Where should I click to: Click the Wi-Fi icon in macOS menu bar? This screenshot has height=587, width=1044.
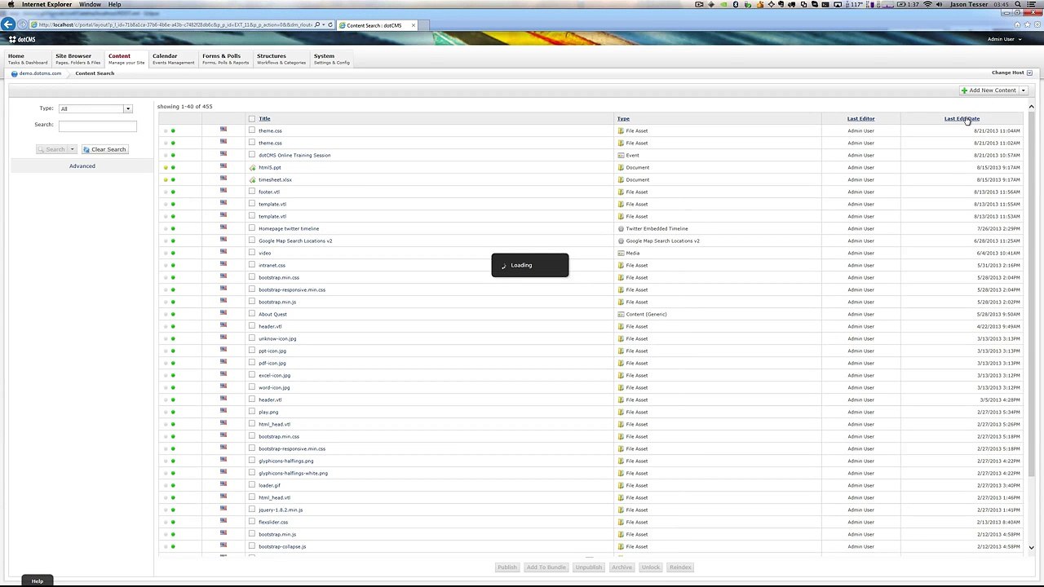pos(927,5)
